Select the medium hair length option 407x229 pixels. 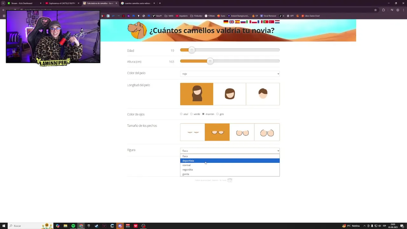[x=230, y=94]
